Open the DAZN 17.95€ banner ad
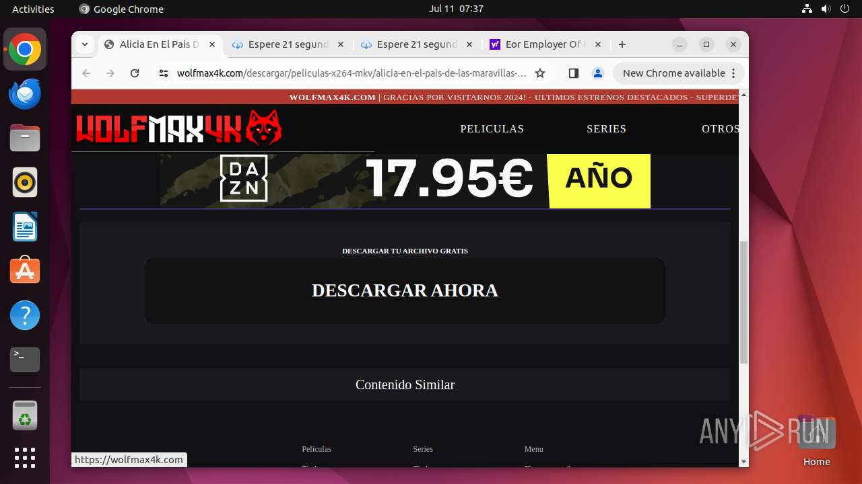The width and height of the screenshot is (862, 484). pos(405,181)
